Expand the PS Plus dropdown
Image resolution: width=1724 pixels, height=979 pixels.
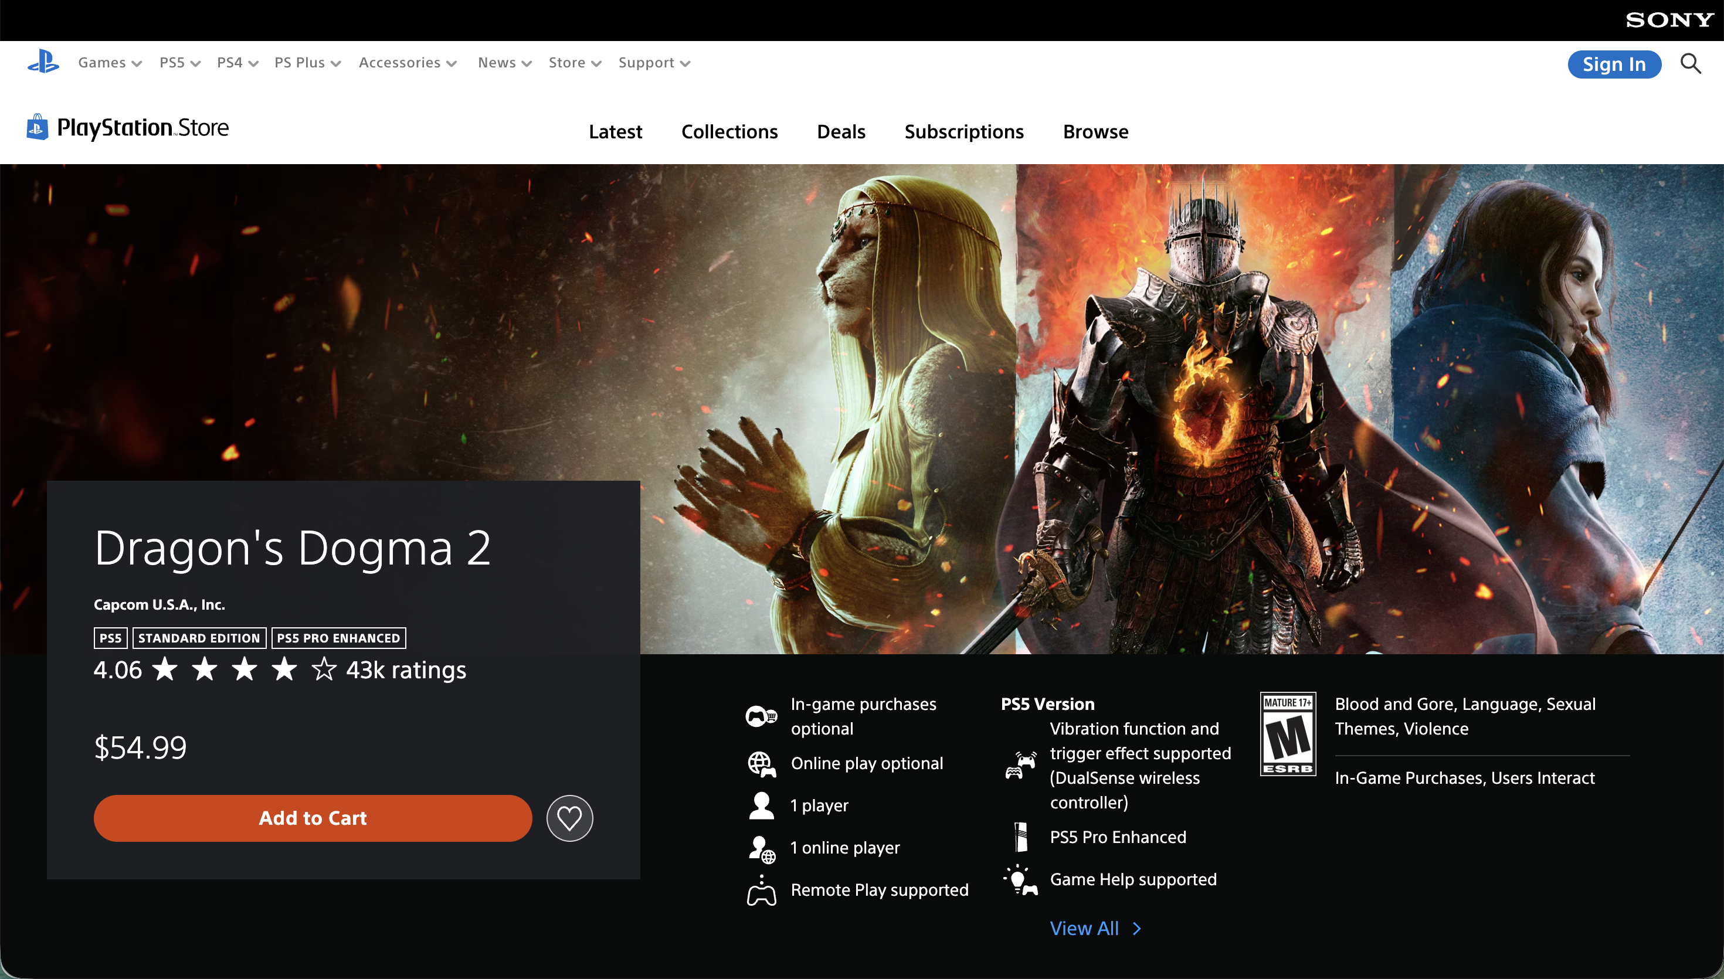tap(308, 63)
